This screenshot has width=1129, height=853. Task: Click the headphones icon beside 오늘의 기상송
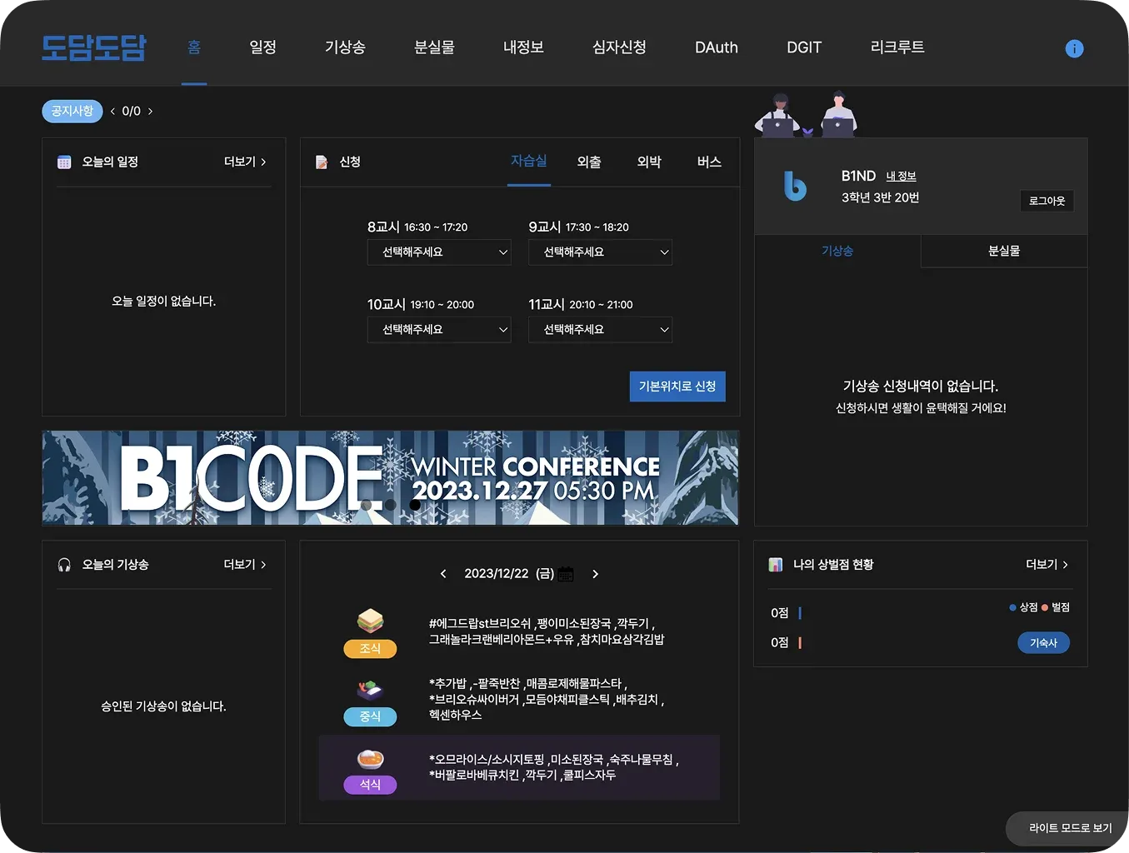[64, 565]
